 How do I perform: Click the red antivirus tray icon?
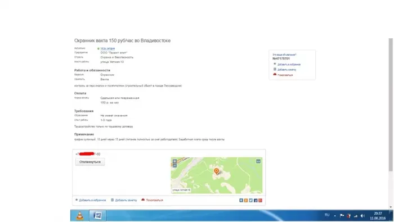point(348,216)
